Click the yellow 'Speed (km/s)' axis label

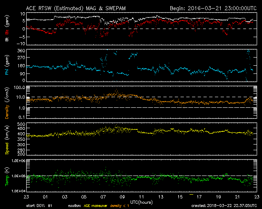(7, 140)
